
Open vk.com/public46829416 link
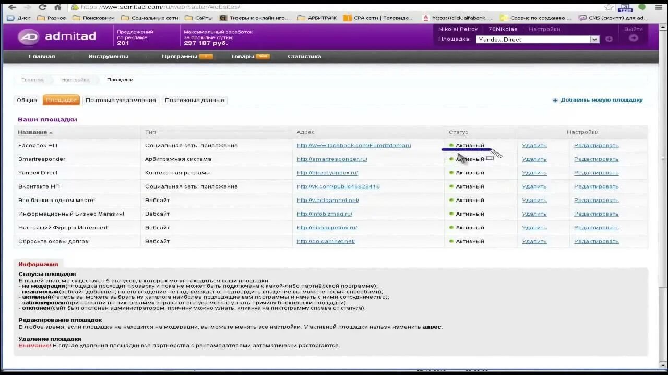point(338,186)
